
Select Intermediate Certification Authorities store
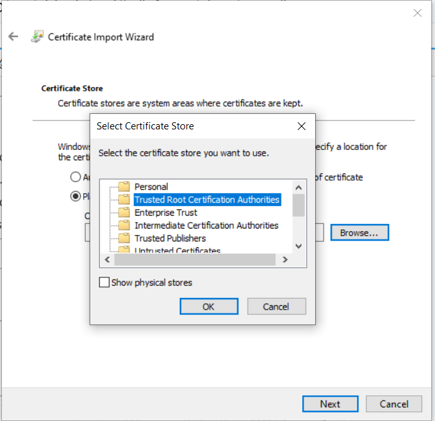(x=206, y=225)
